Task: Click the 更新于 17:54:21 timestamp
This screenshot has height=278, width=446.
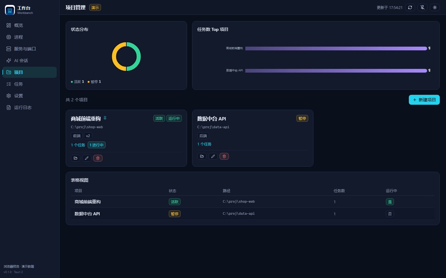Action: 390,7
